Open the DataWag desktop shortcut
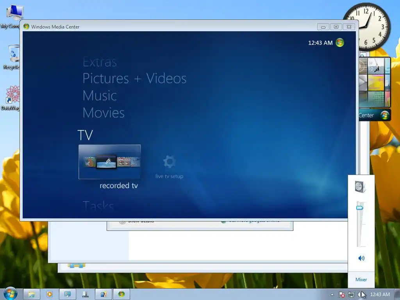This screenshot has height=300, width=400. click(x=12, y=98)
